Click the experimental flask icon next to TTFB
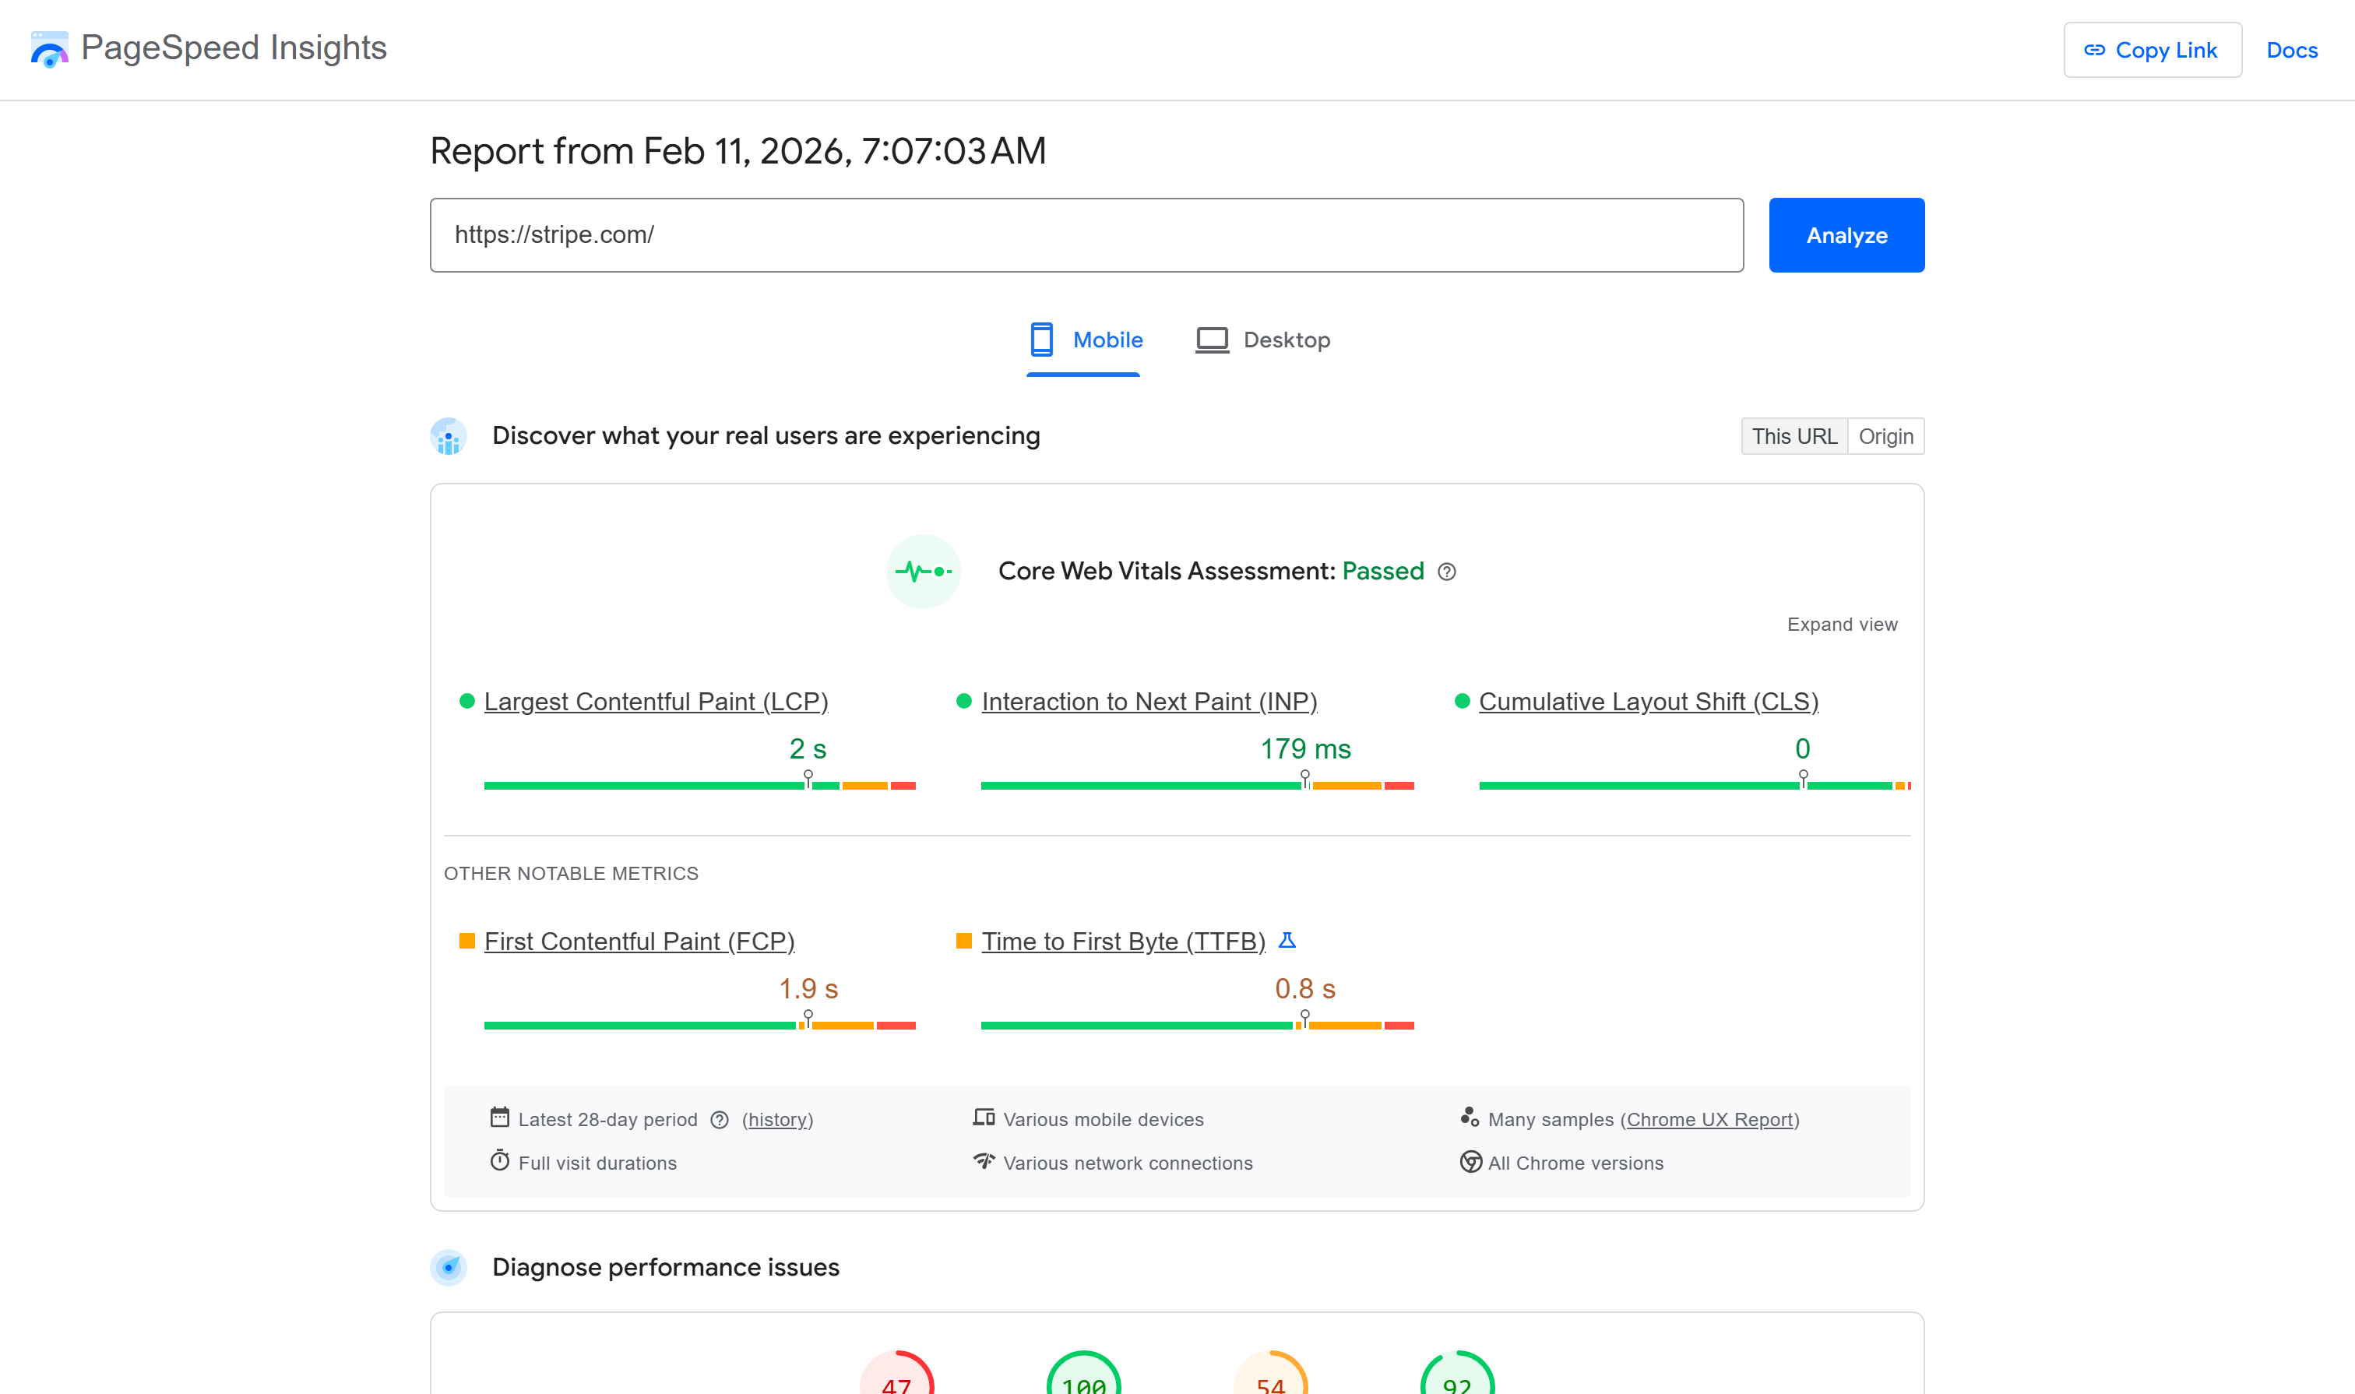The width and height of the screenshot is (2355, 1394). 1288,939
